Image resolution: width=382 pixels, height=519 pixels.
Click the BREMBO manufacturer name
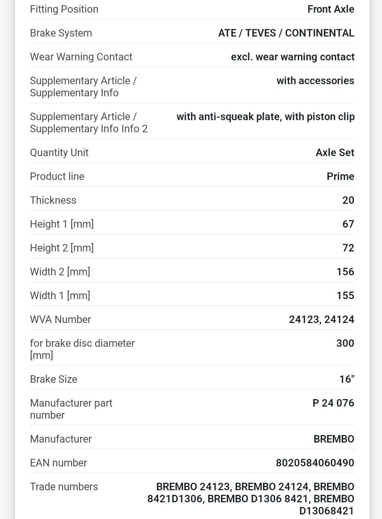click(334, 439)
